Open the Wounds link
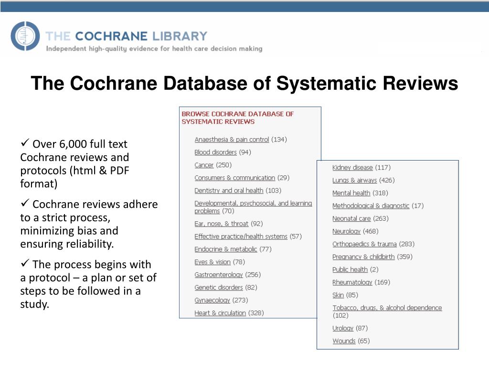The height and width of the screenshot is (367, 489). pyautogui.click(x=344, y=341)
